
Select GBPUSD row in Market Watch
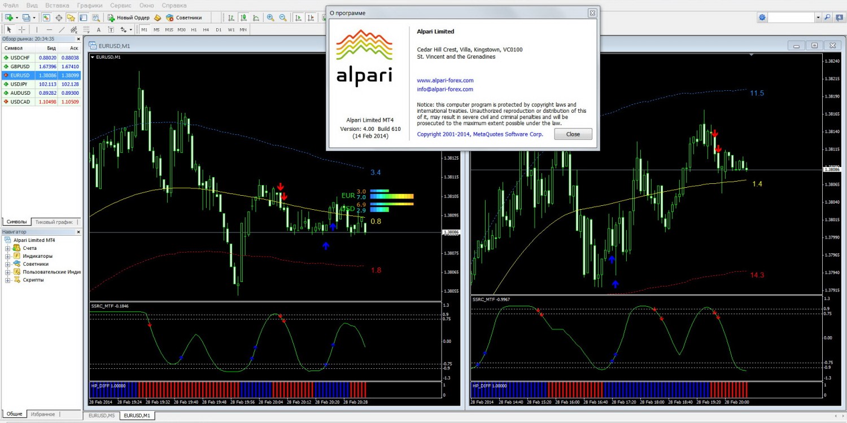point(41,67)
